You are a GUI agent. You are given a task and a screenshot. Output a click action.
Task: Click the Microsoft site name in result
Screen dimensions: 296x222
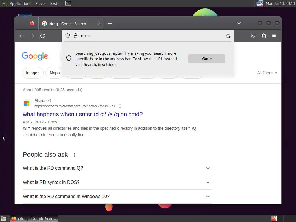[x=43, y=101]
